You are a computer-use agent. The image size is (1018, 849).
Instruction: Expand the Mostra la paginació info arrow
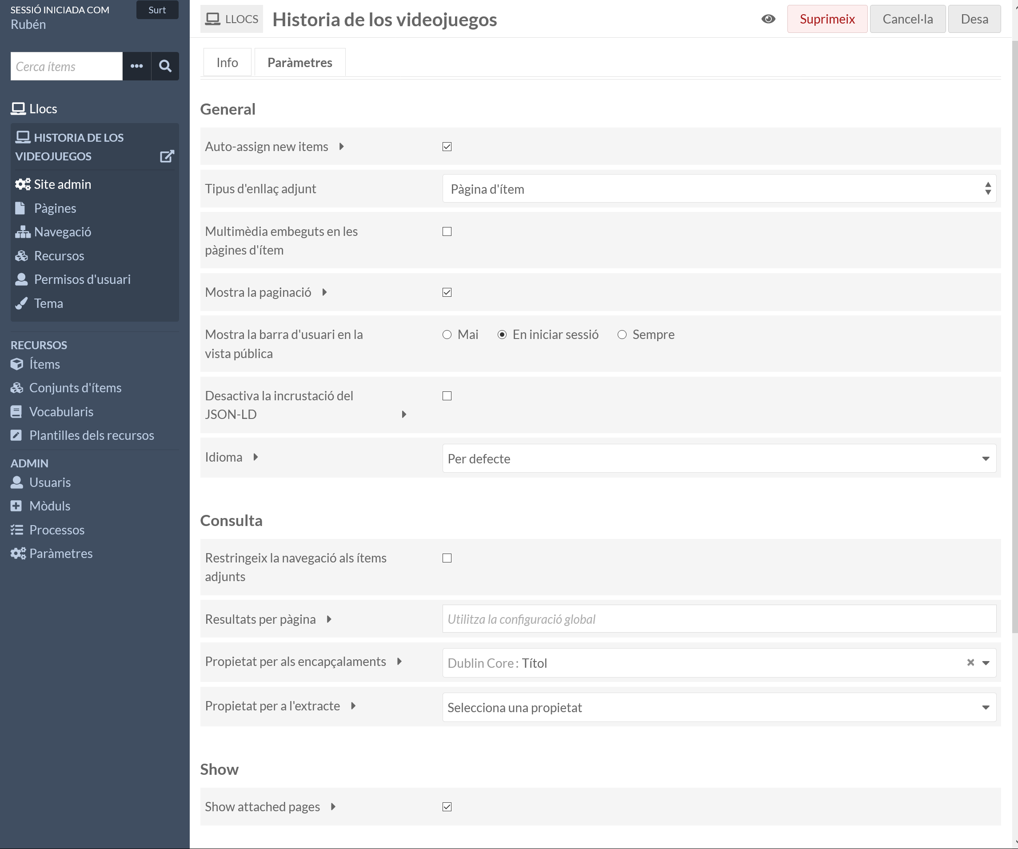[x=324, y=292]
